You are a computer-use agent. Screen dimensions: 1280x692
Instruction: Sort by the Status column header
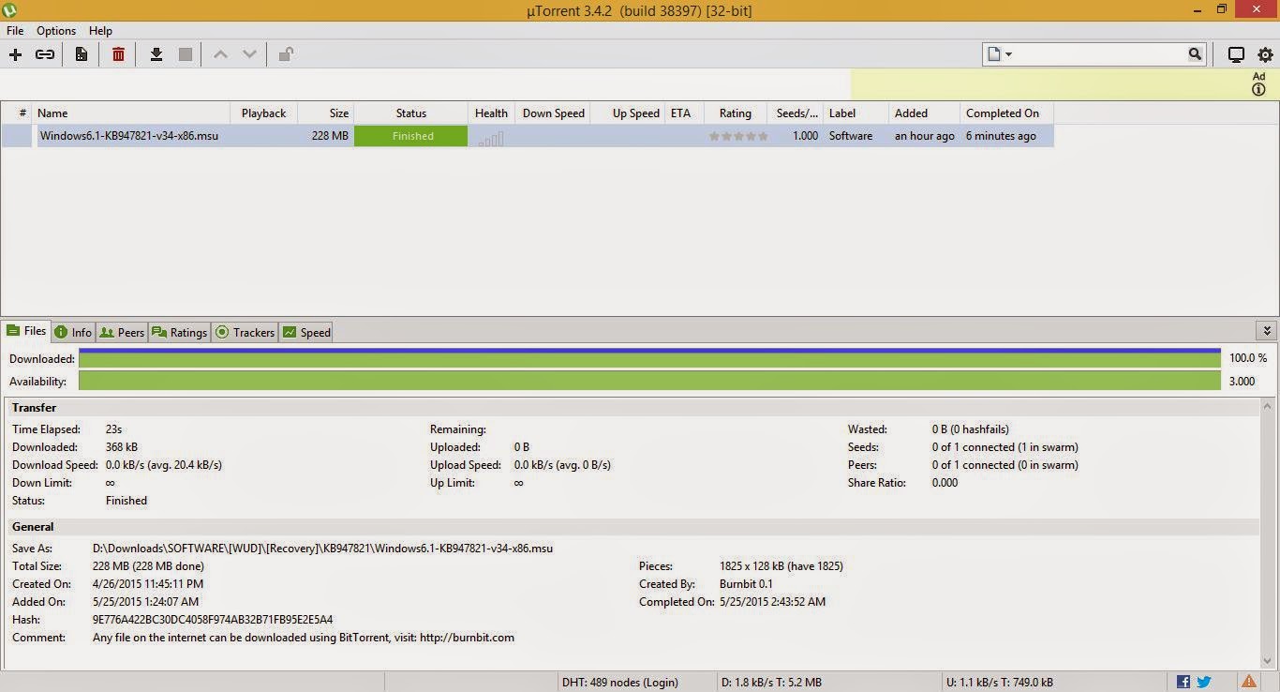410,113
